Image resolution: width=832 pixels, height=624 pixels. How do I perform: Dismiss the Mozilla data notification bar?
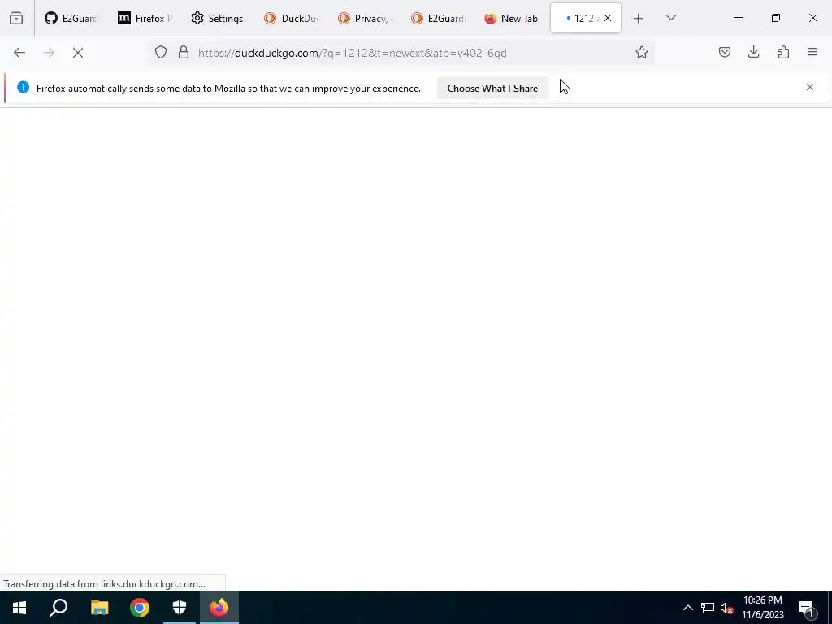[x=810, y=87]
